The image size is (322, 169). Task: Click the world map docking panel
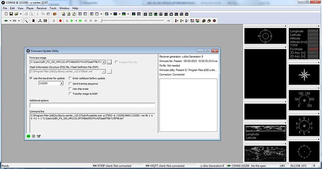click(x=265, y=154)
